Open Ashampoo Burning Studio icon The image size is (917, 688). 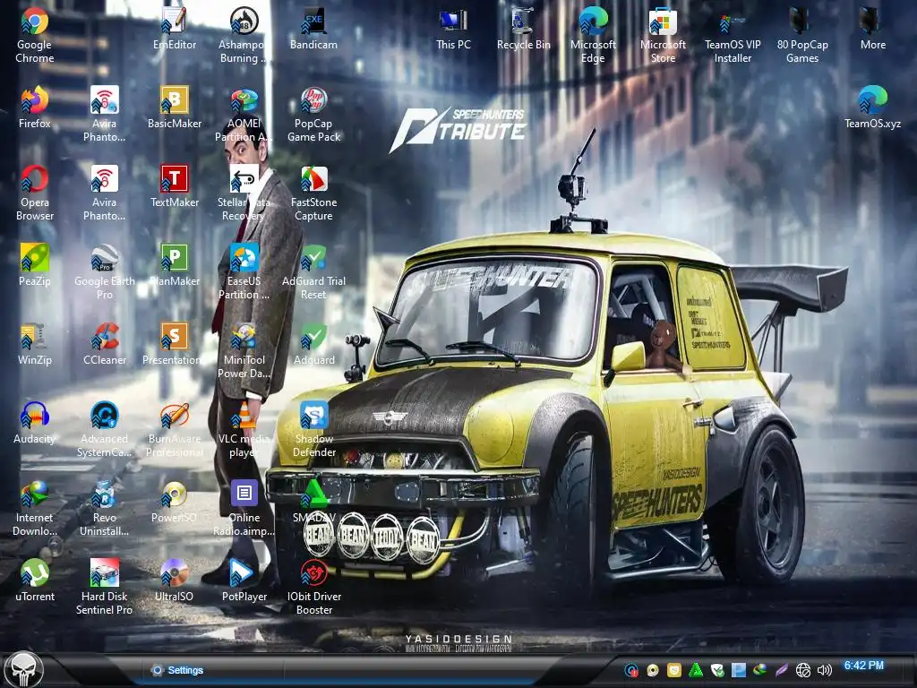click(244, 35)
